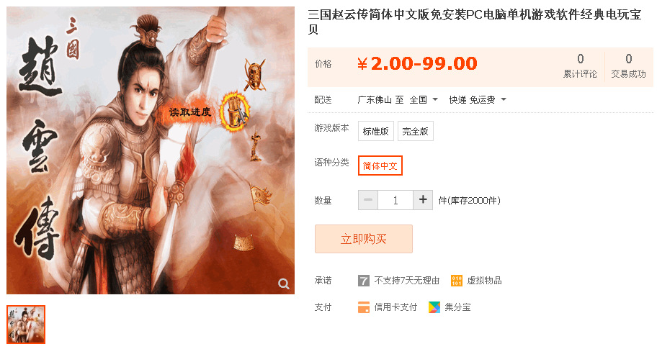Increase quantity with the plus button
Screen dimensions: 657x349
click(x=423, y=200)
